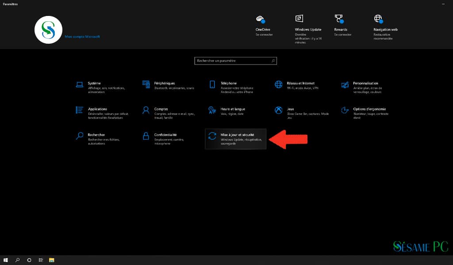Click the taskbar search icon
453x265 pixels.
[x=17, y=260]
